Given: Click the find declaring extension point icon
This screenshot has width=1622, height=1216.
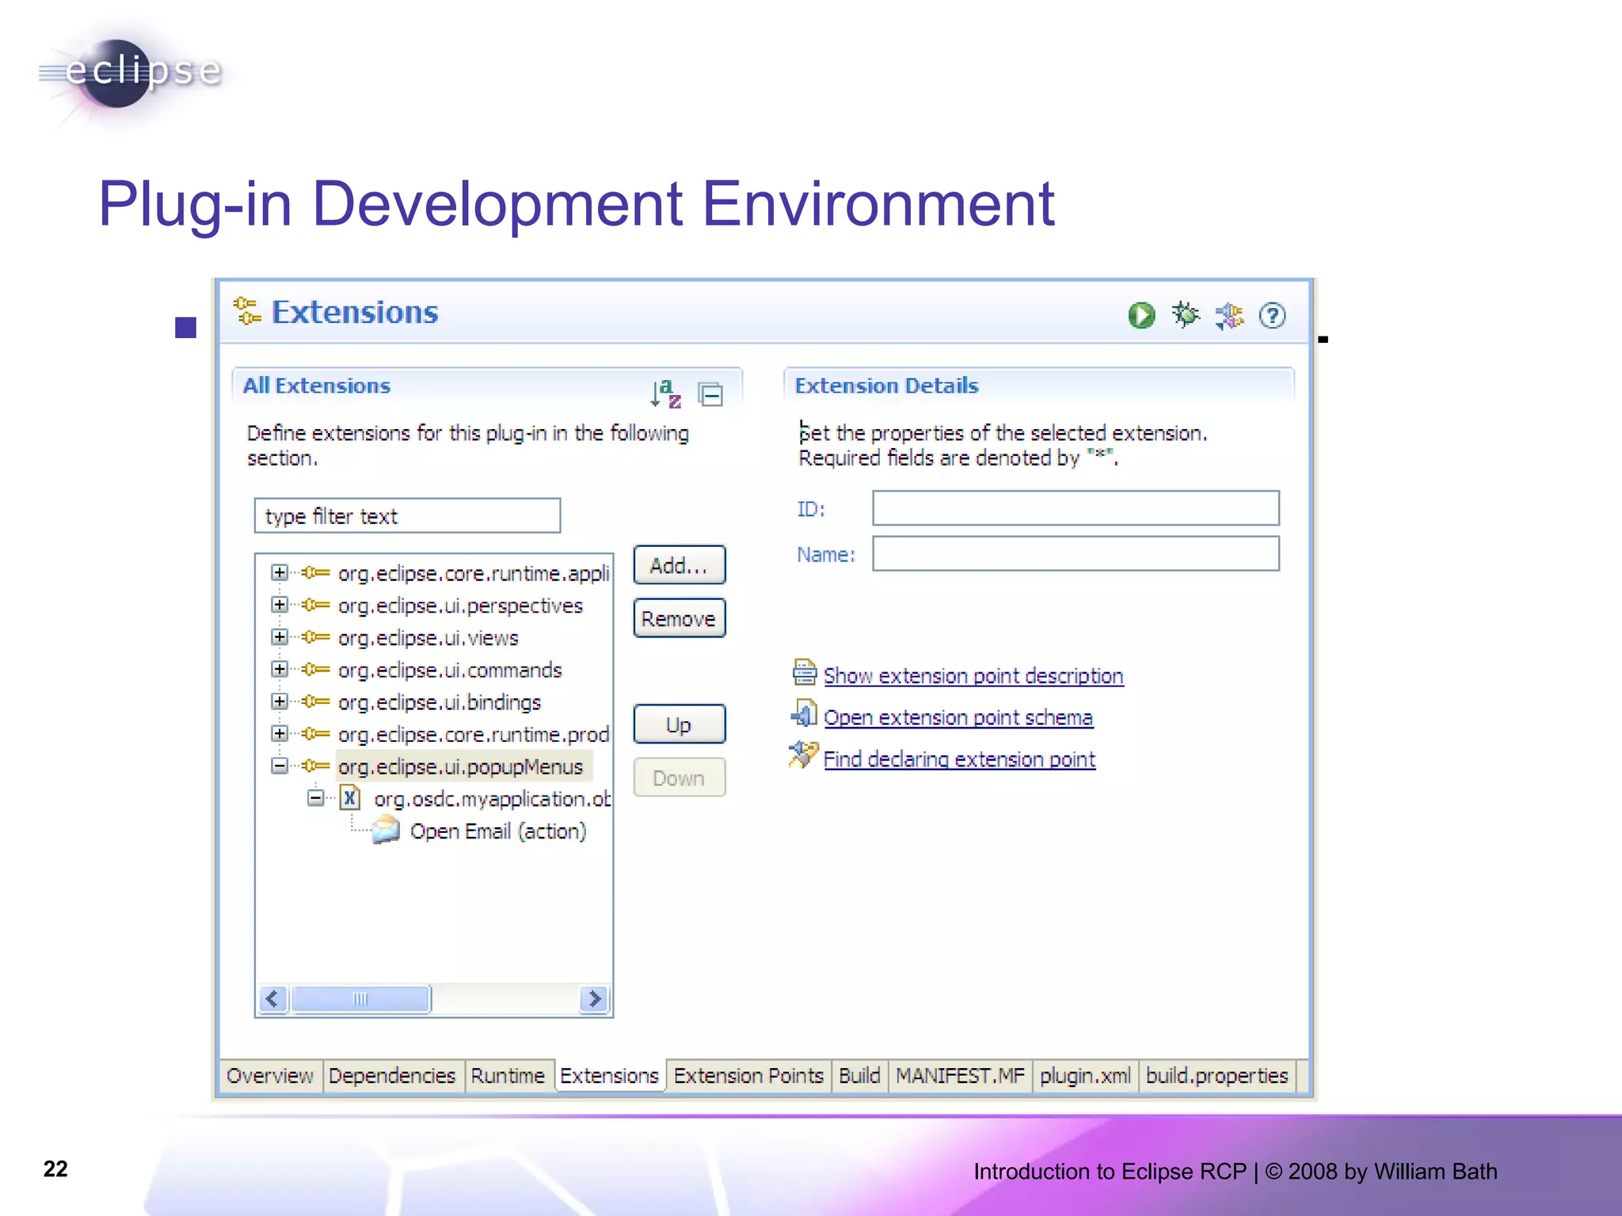Looking at the screenshot, I should pos(803,755).
